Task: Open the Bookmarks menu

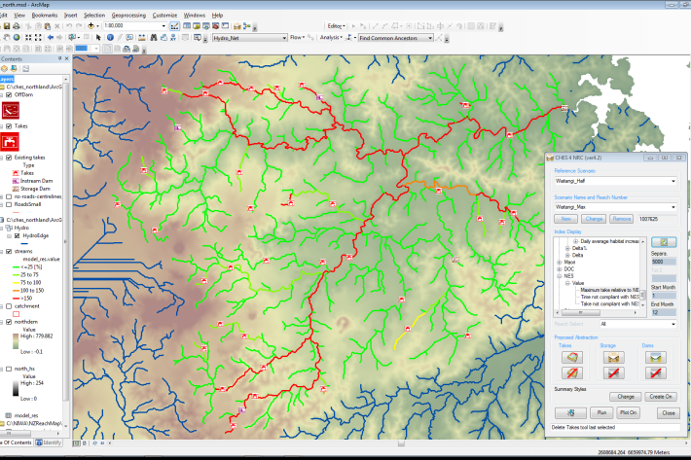Action: (x=45, y=16)
